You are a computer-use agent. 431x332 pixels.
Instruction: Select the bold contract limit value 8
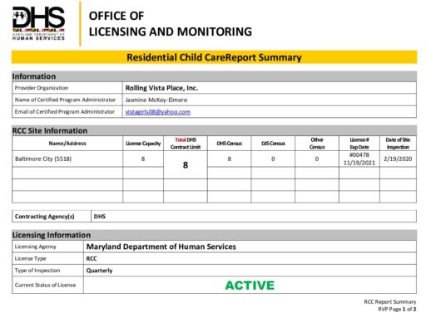click(x=186, y=165)
